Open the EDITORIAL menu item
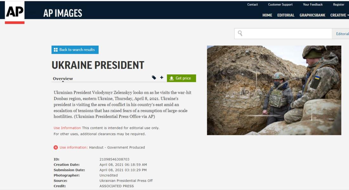The width and height of the screenshot is (349, 190). [x=286, y=15]
